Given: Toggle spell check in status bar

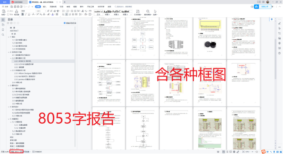Looking at the screenshot, I should tap(27, 152).
